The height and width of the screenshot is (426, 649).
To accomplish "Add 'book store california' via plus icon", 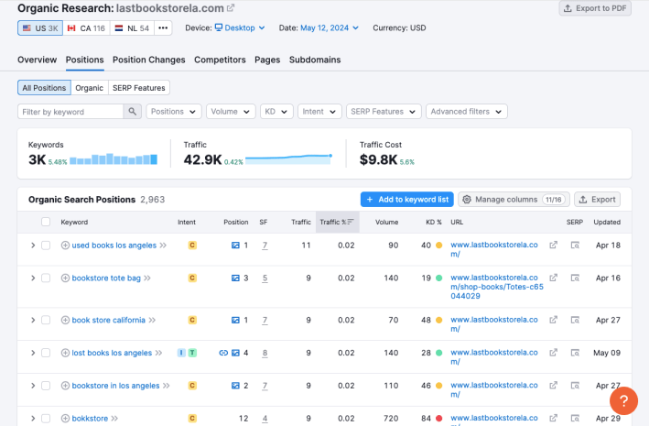I will pyautogui.click(x=65, y=320).
